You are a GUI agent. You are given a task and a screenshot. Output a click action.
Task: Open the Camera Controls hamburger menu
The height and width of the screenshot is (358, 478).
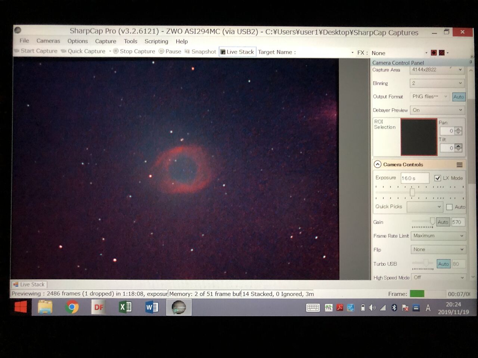point(459,165)
